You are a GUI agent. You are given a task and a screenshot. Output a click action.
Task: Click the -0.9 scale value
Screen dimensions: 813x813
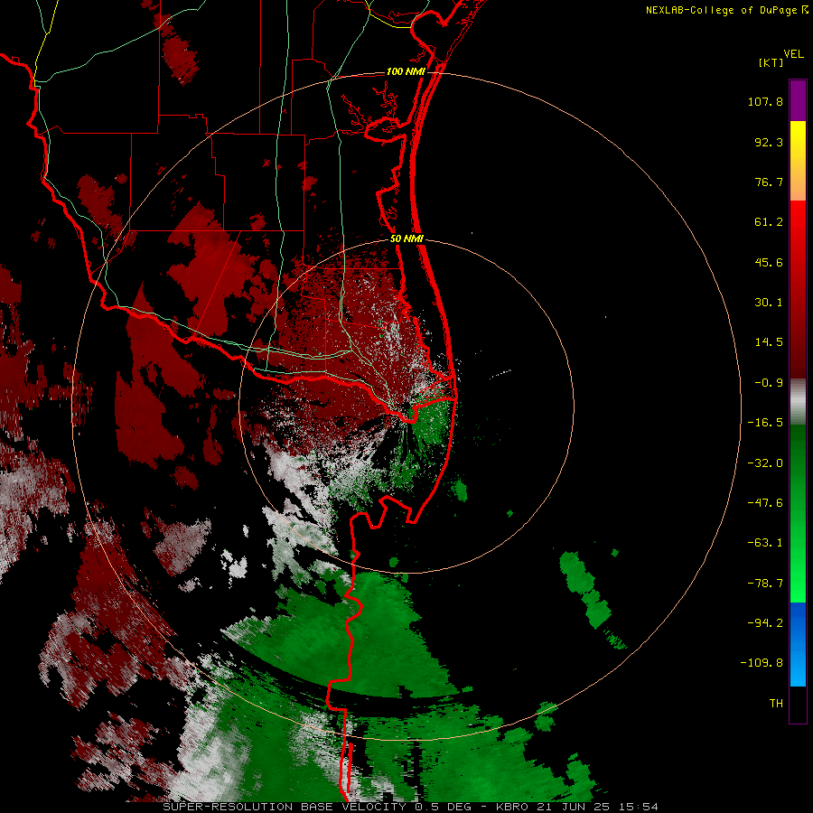[x=769, y=383]
